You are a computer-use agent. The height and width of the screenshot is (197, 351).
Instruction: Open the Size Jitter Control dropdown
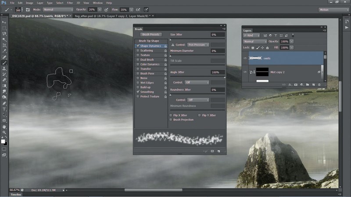click(x=198, y=45)
